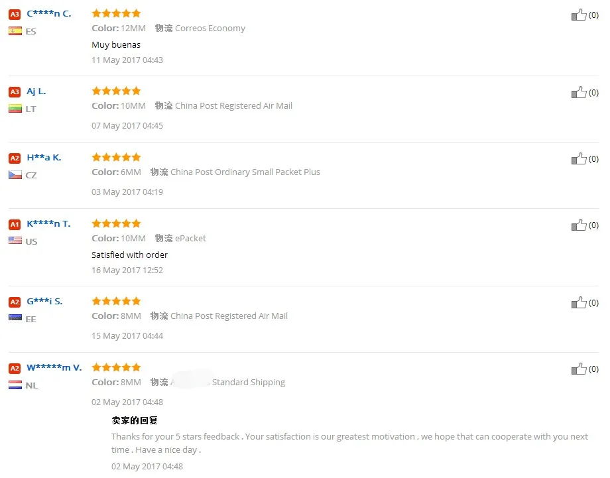Mark K****n T.'s review as helpful

click(x=578, y=225)
